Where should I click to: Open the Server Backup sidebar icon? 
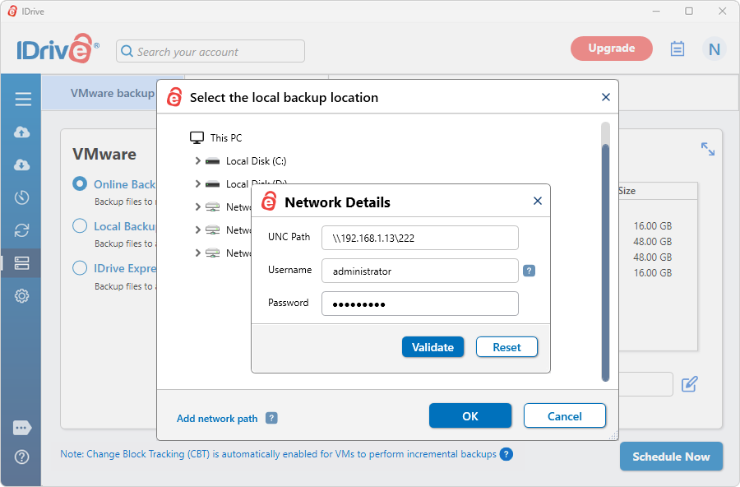(21, 263)
